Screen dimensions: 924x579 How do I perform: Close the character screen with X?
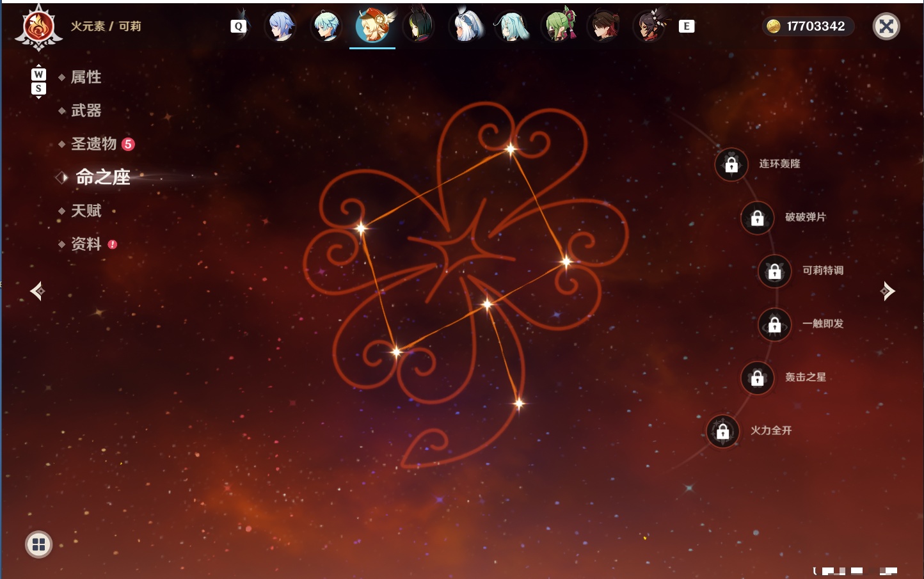[886, 26]
